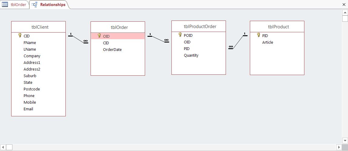This screenshot has width=348, height=151.
Task: Select the OrderDate field
Action: (112, 50)
